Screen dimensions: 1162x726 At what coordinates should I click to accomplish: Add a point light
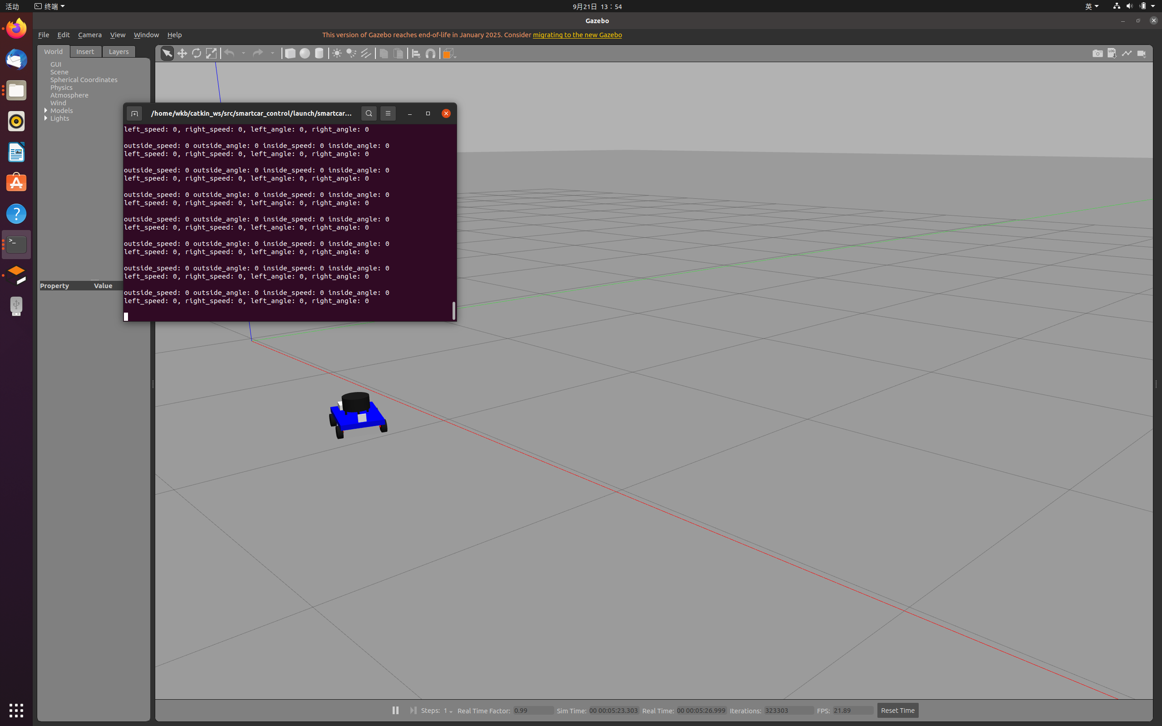point(337,53)
